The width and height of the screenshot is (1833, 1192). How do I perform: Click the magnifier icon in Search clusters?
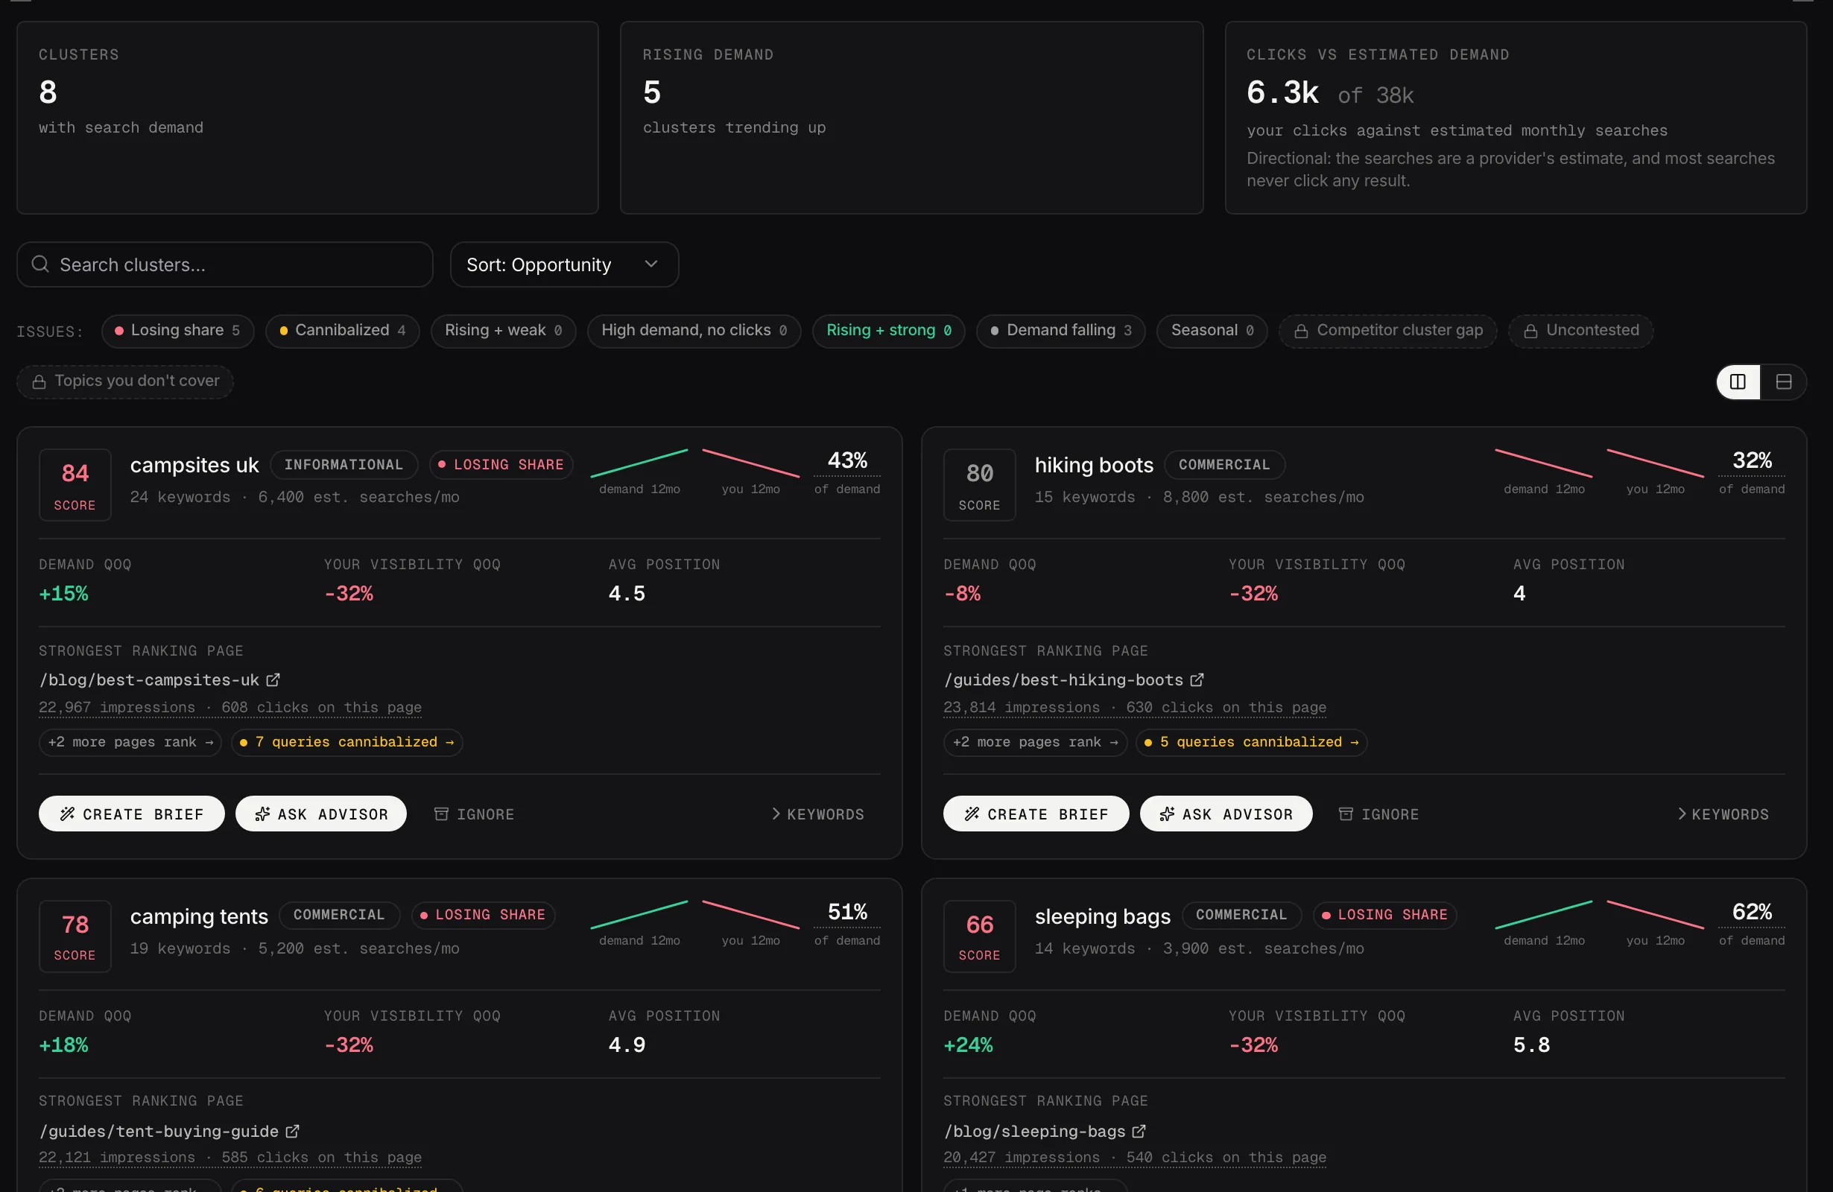point(40,264)
